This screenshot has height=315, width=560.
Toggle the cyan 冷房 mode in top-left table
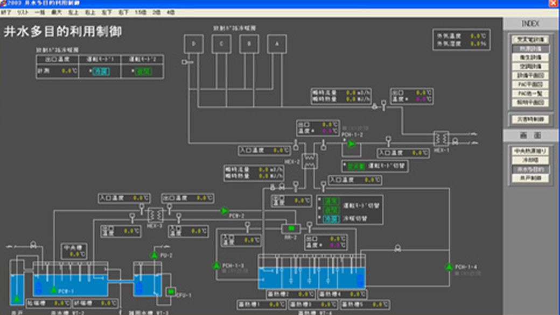[101, 71]
